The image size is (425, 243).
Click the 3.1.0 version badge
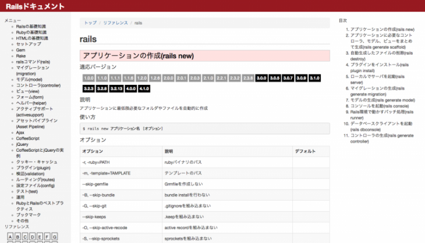[x=314, y=78]
